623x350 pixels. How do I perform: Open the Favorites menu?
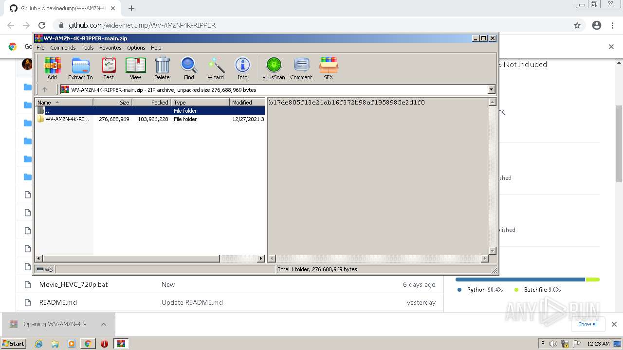click(110, 48)
